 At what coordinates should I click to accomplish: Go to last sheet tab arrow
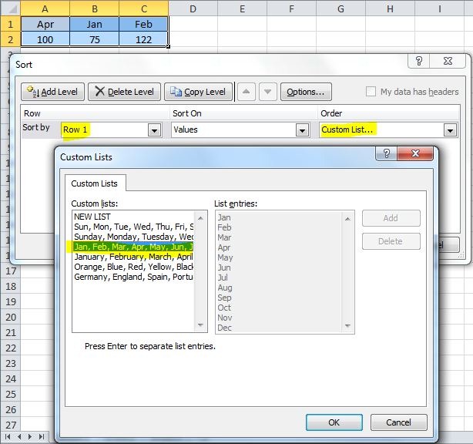click(42, 436)
